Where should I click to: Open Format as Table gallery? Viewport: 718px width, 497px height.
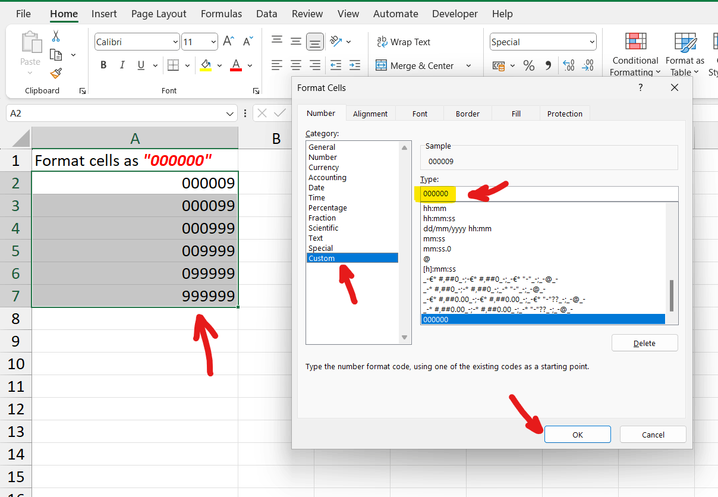tap(685, 54)
